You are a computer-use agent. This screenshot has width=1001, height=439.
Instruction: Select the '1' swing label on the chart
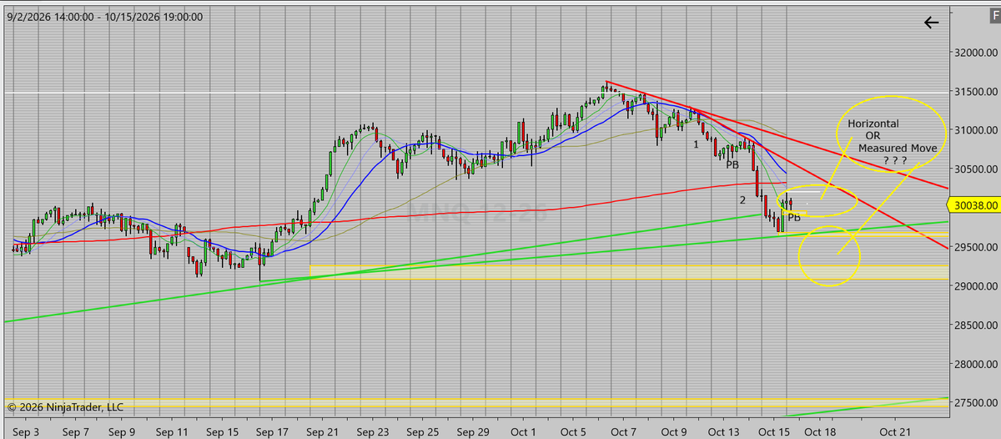pos(696,144)
